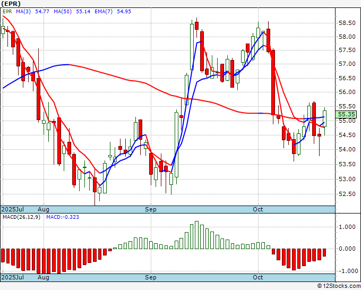361x290 pixels.
Task: Click the MACD(26,12,9) indicator label
Action: (x=21, y=217)
